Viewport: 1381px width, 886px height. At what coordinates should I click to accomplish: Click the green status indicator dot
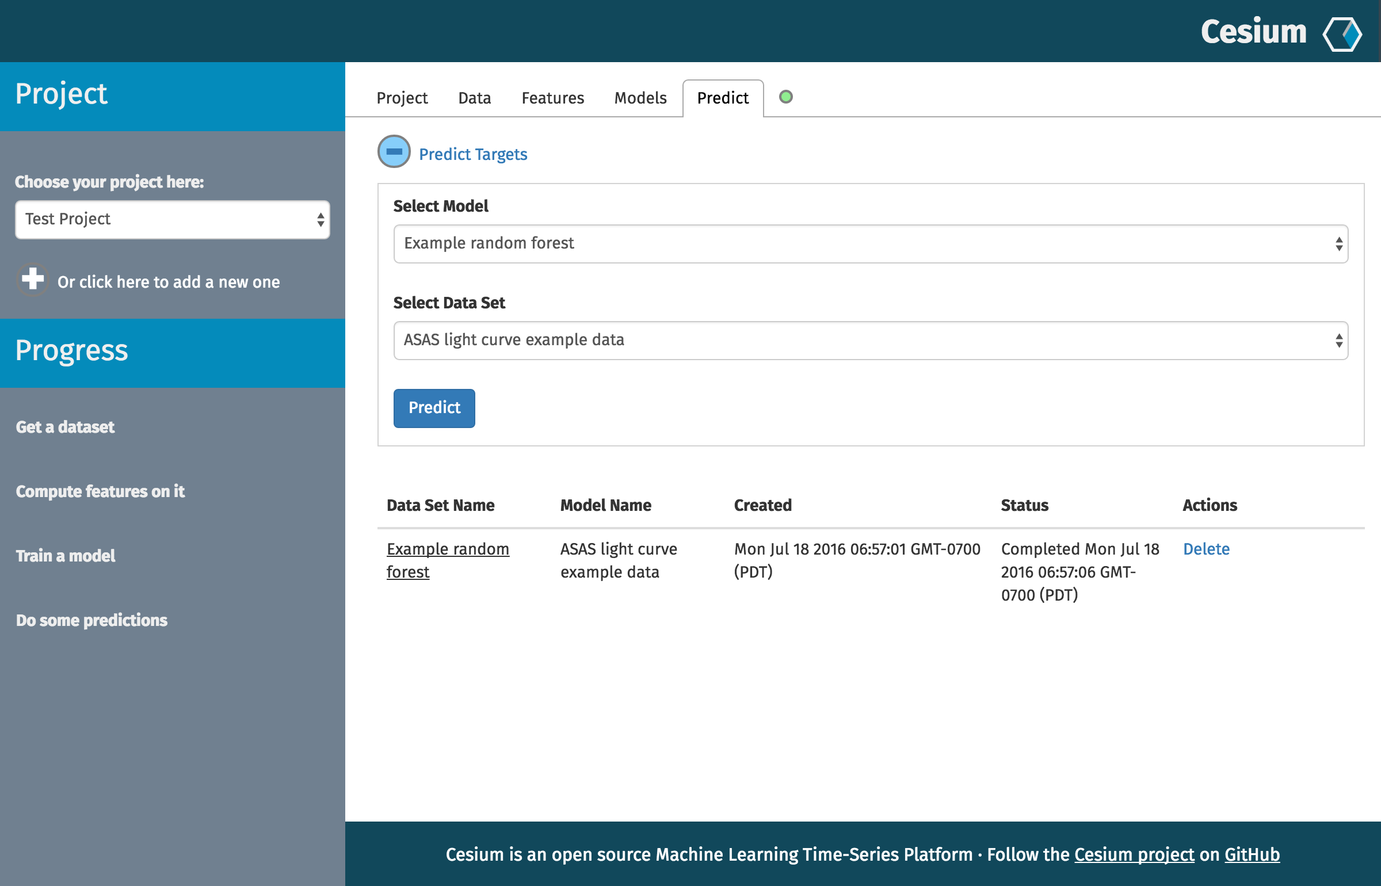tap(785, 97)
